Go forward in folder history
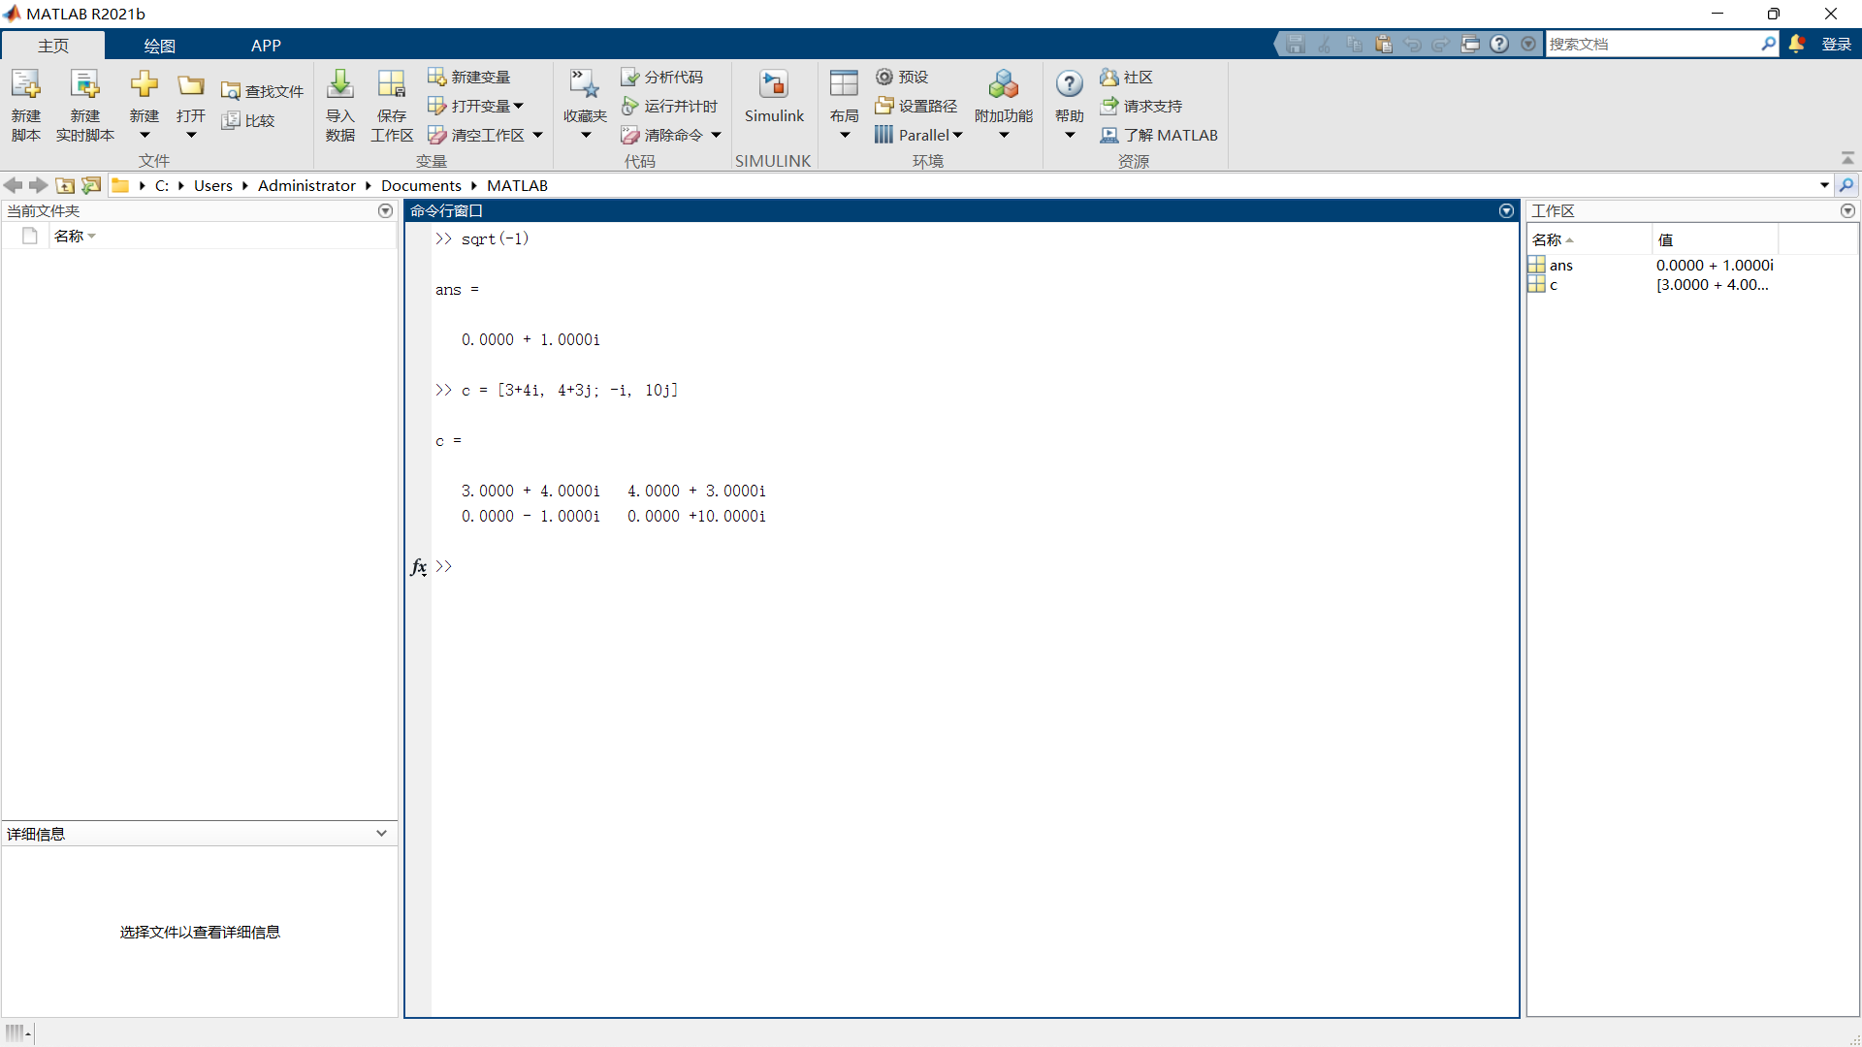Screen dimensions: 1862x1047 coord(39,185)
